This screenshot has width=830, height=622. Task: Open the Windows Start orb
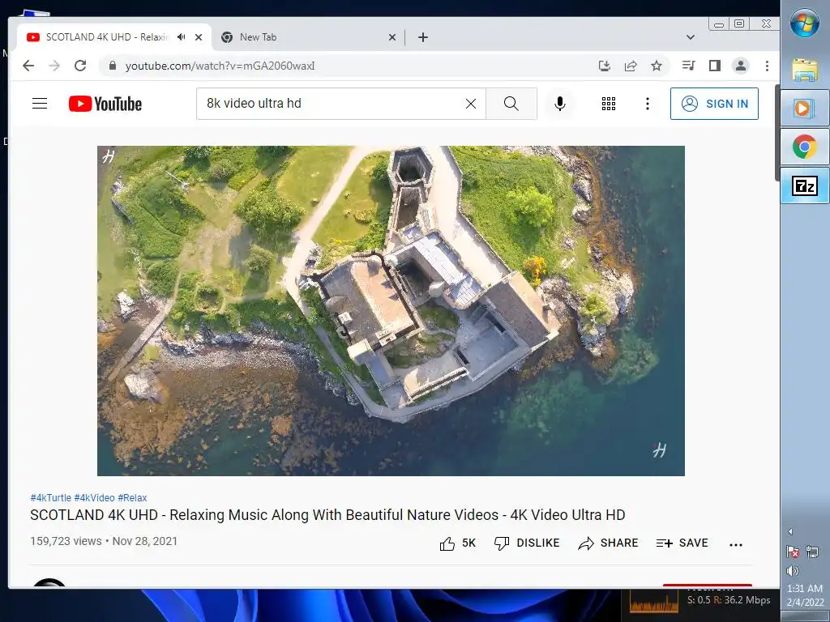tap(805, 22)
